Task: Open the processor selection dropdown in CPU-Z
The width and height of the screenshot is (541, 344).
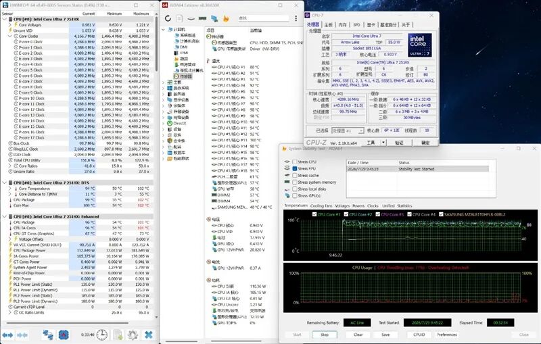Action: coord(348,130)
